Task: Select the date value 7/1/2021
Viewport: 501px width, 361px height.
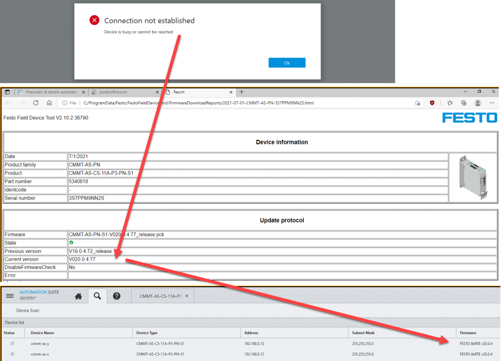Action: pos(78,157)
